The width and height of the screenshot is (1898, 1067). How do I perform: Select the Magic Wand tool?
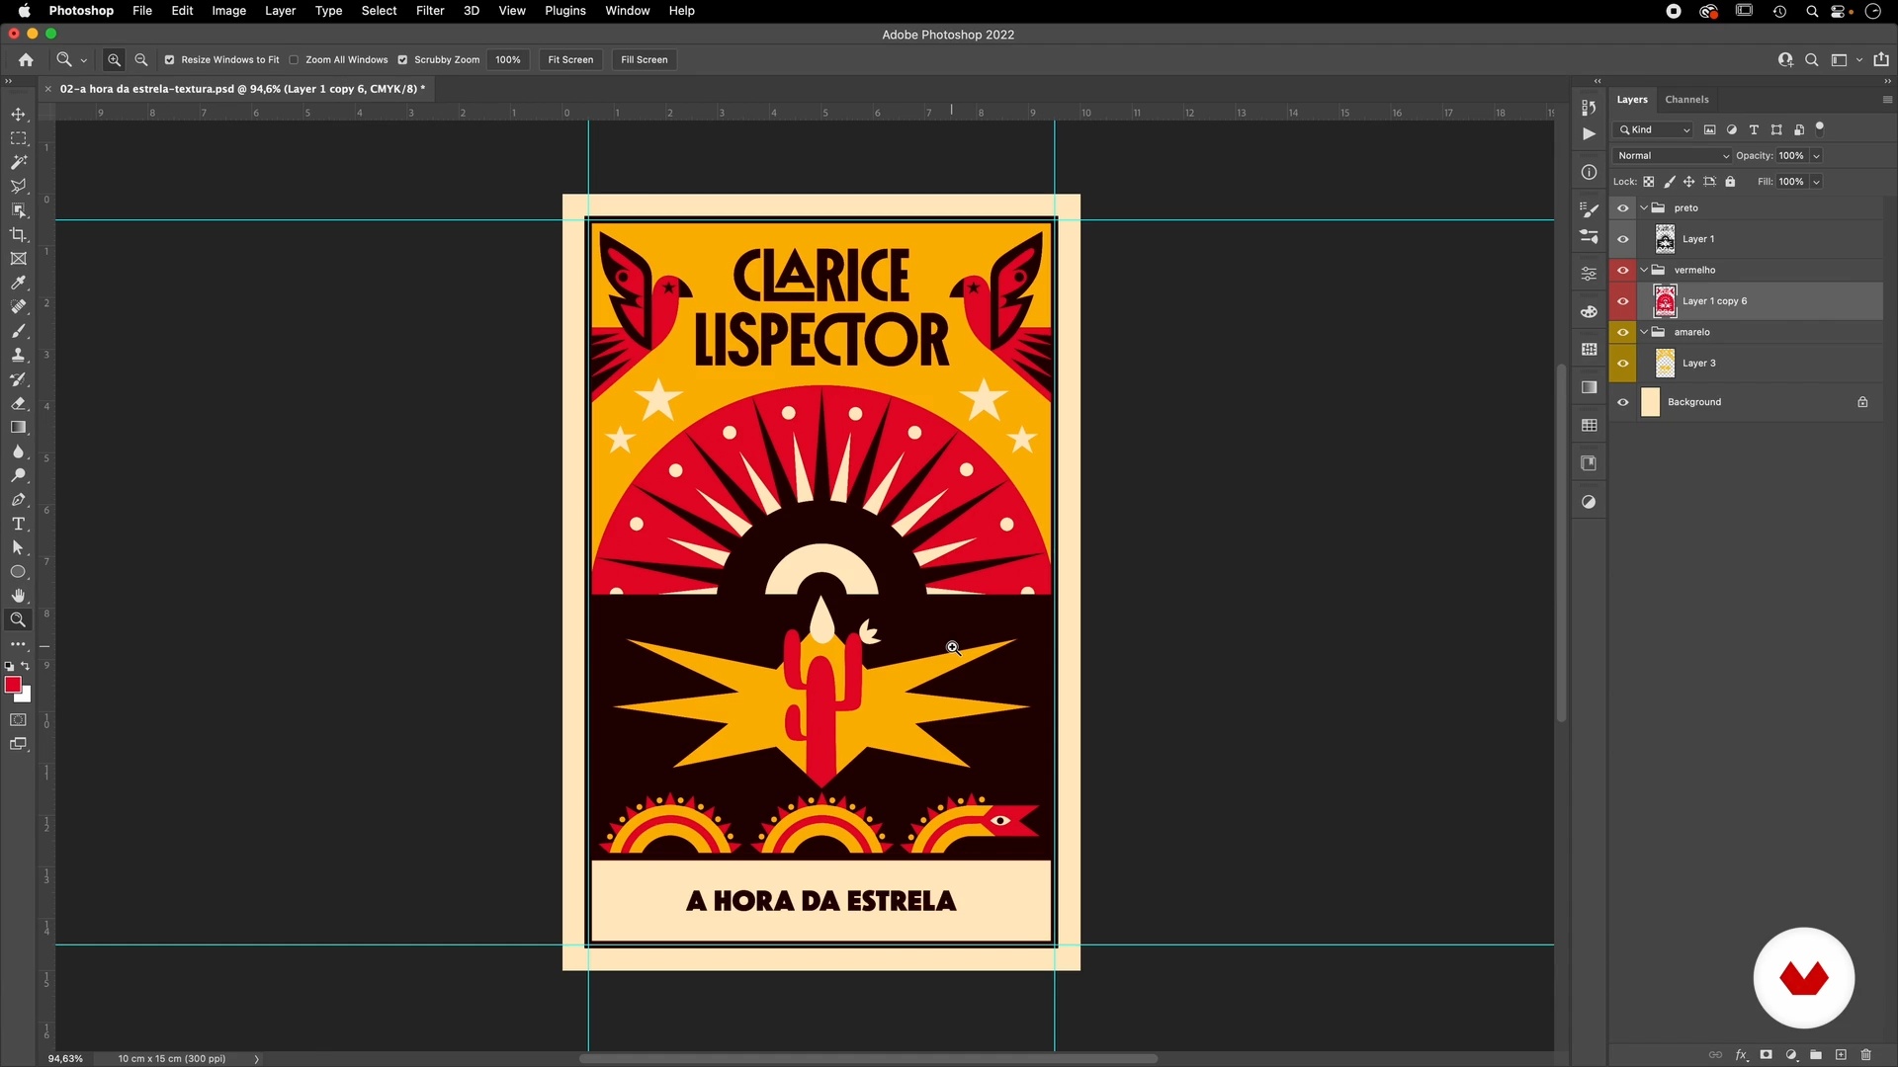(x=18, y=162)
